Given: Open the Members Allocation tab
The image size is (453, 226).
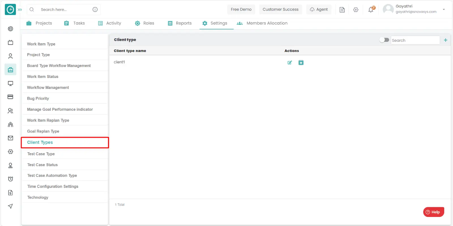Looking at the screenshot, I should 262,23.
